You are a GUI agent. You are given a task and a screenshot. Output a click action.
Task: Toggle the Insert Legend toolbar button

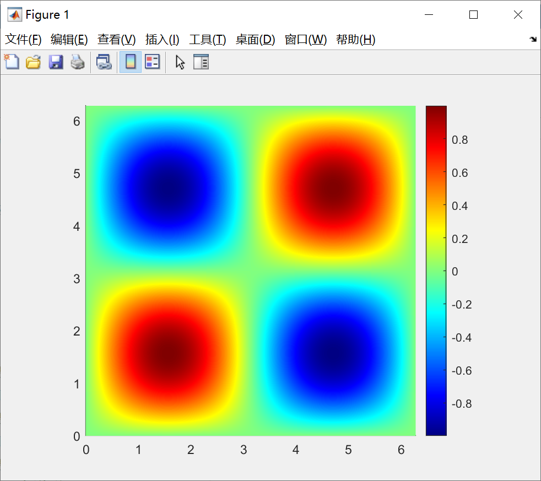coord(152,62)
